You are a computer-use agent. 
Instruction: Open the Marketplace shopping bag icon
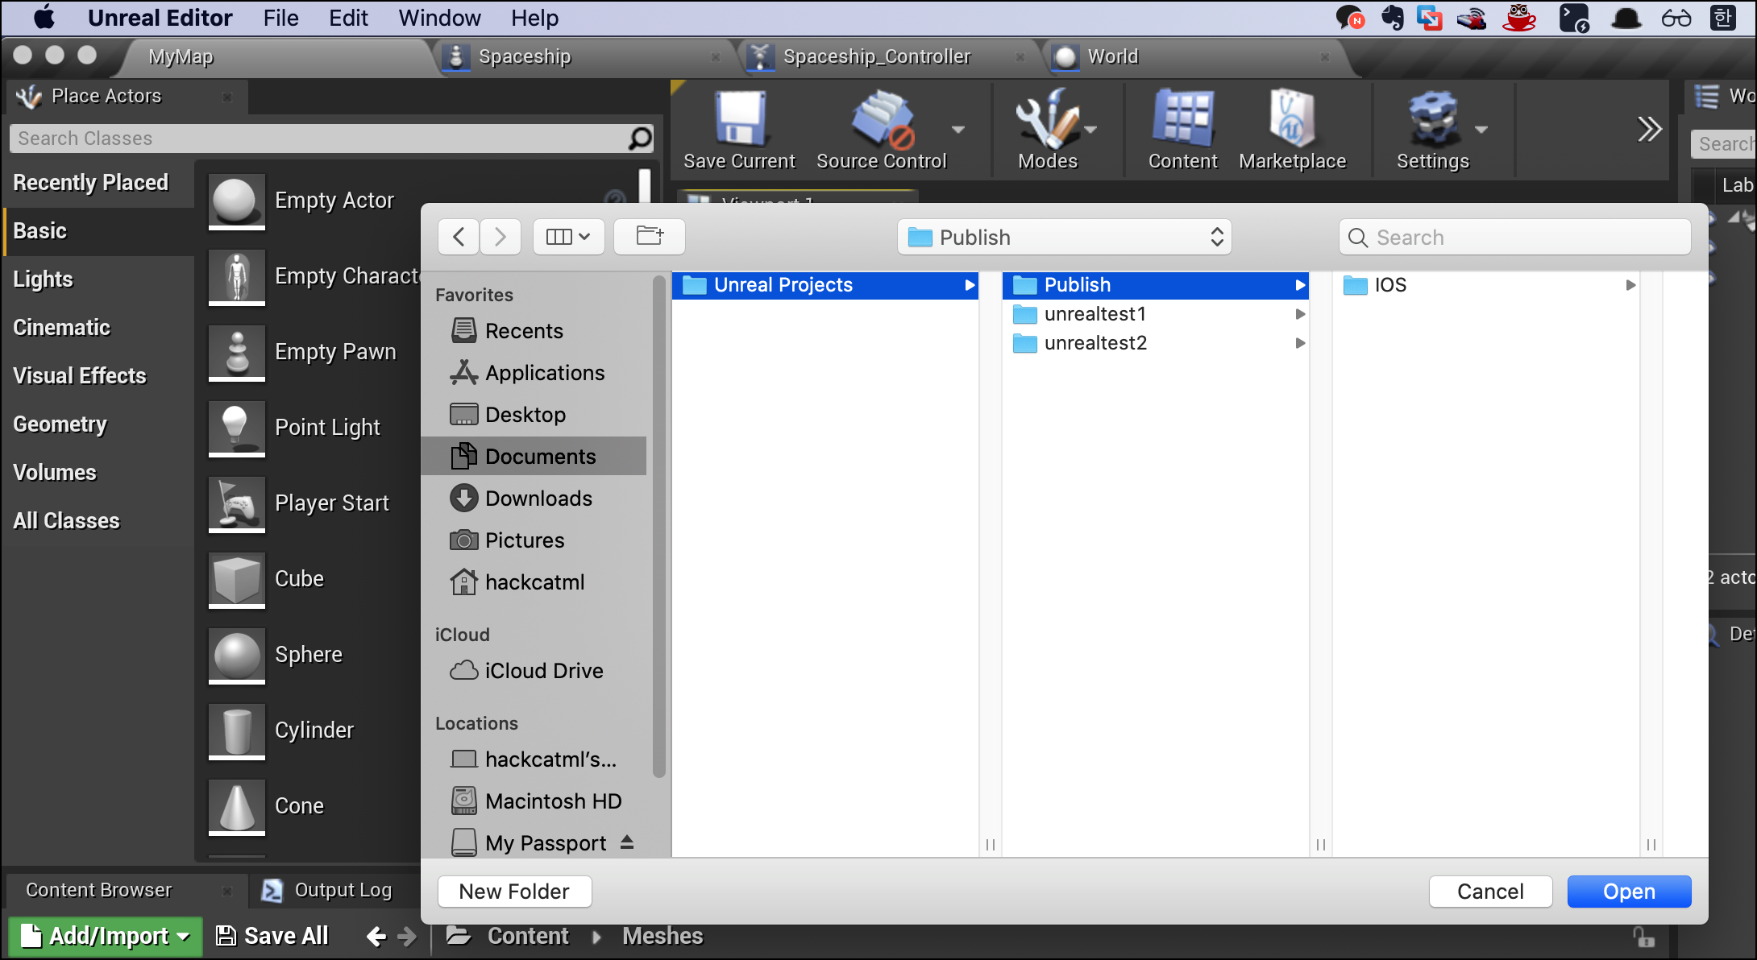(1291, 121)
